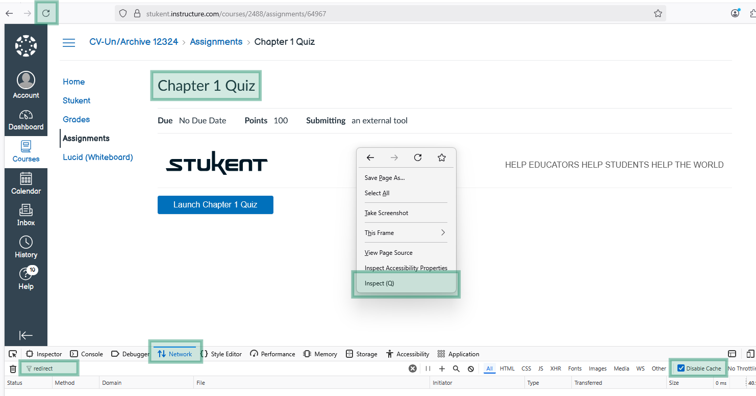Choose Take Screenshot in the context menu
The width and height of the screenshot is (756, 396).
pyautogui.click(x=406, y=213)
